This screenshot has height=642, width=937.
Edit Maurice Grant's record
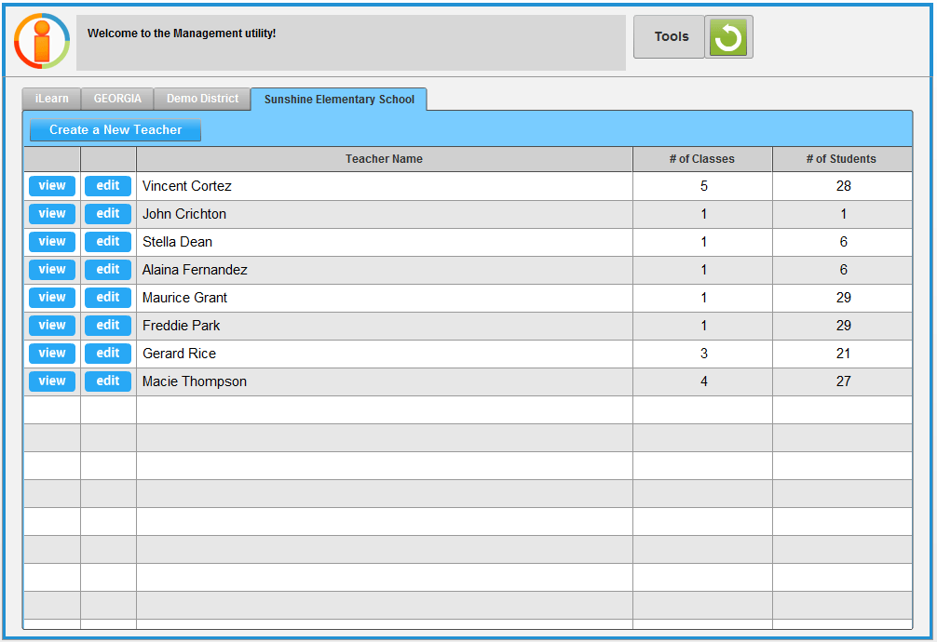point(108,298)
